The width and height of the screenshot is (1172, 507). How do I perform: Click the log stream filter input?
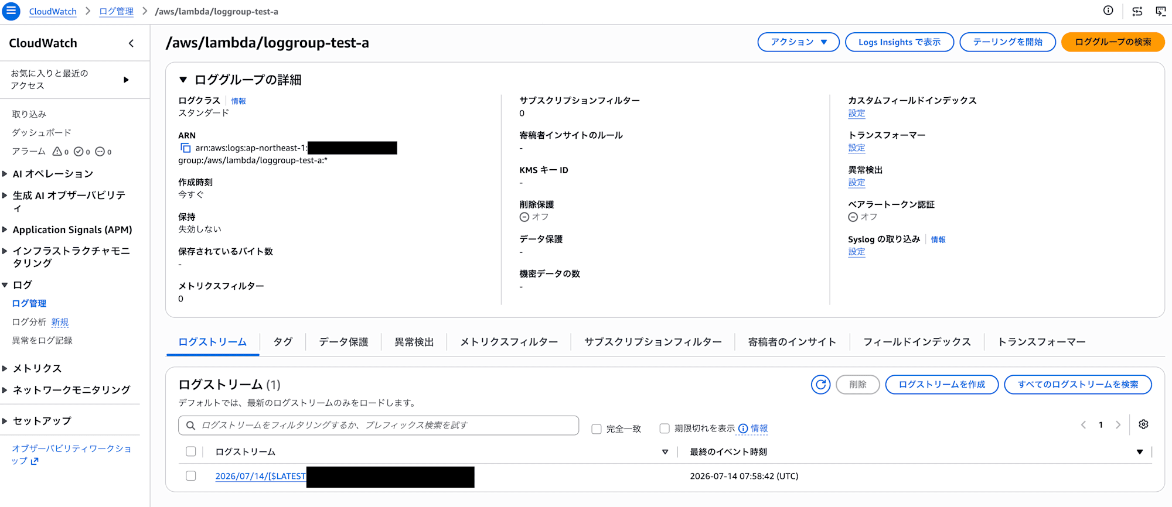379,426
